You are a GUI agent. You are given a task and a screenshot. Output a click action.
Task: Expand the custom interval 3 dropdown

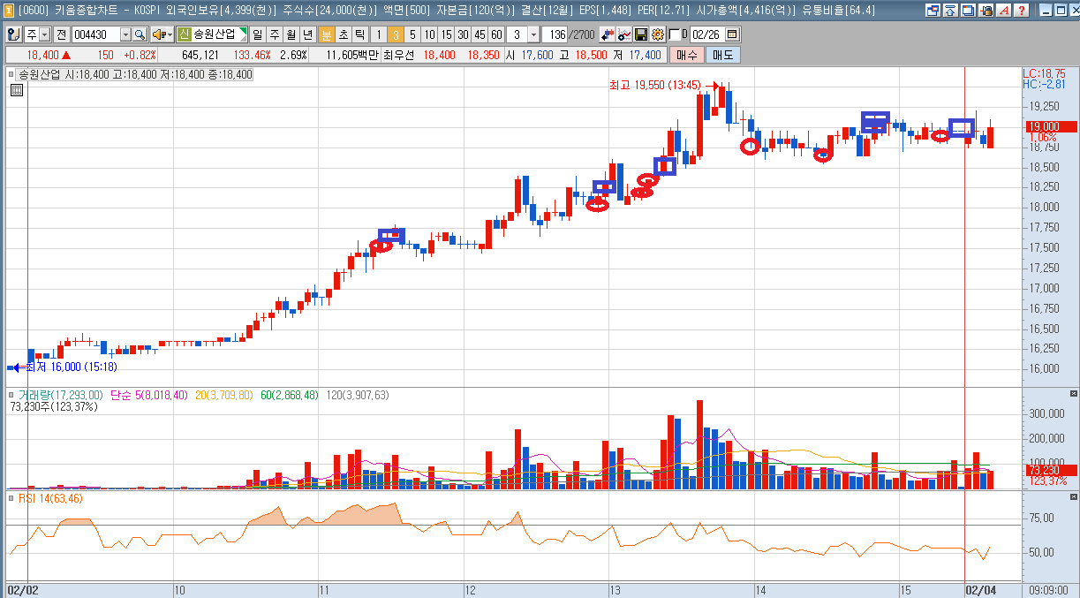[533, 34]
